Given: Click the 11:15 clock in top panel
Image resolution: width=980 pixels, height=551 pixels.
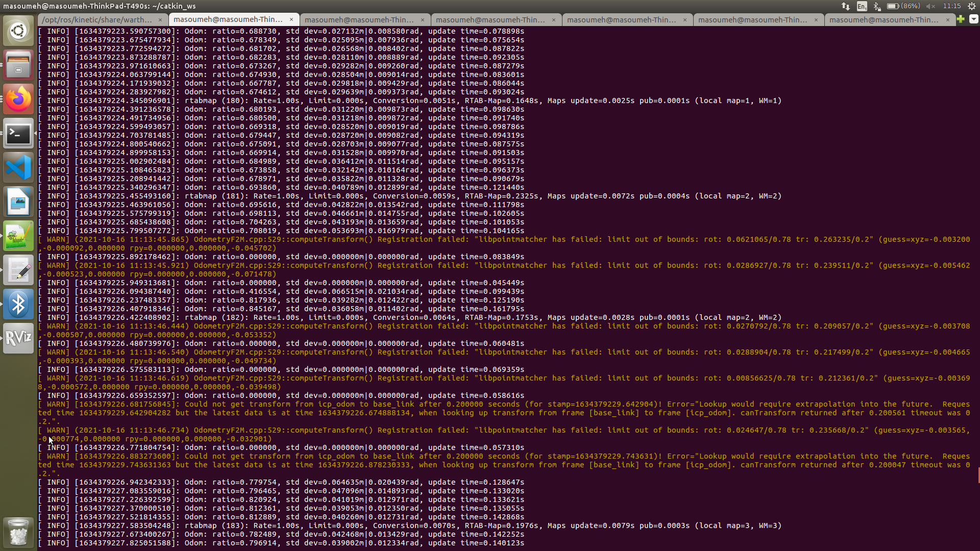Looking at the screenshot, I should [952, 6].
